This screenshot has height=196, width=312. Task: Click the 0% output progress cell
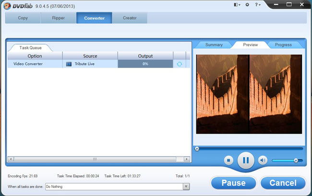pos(145,64)
